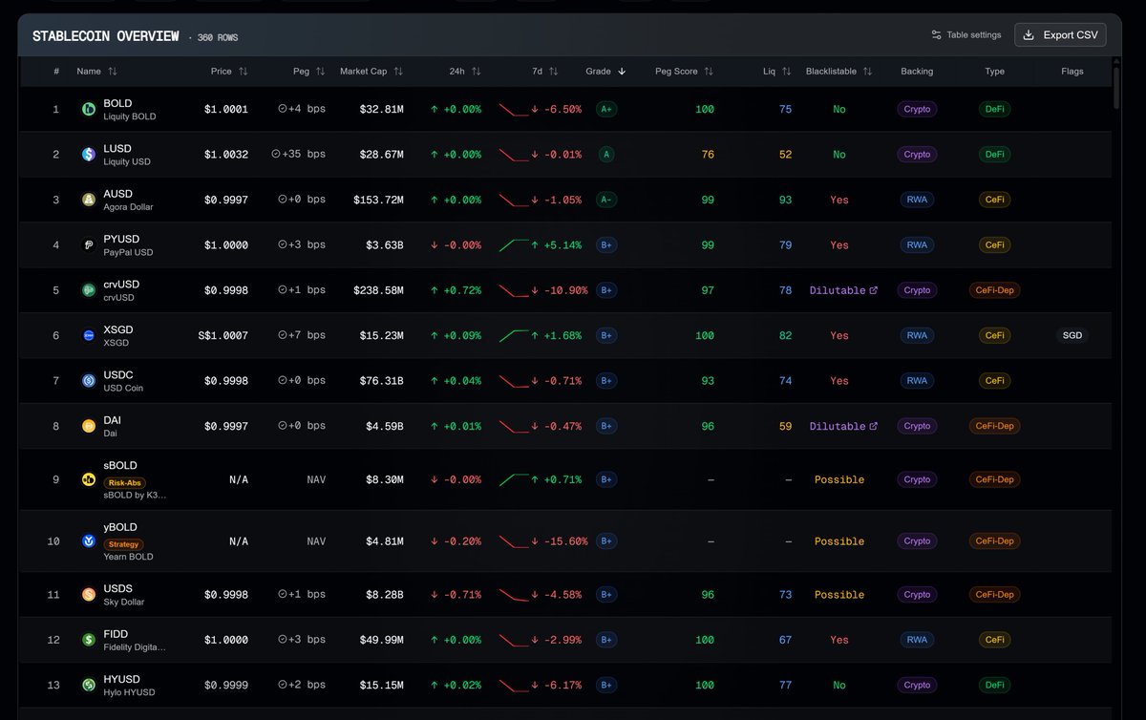Toggle the Grade column sort direction
The width and height of the screenshot is (1146, 720).
tap(605, 72)
